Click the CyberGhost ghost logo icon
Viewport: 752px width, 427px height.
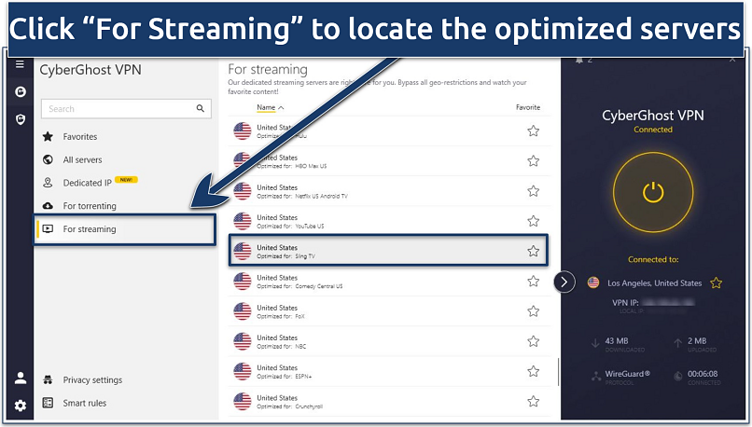pyautogui.click(x=20, y=92)
